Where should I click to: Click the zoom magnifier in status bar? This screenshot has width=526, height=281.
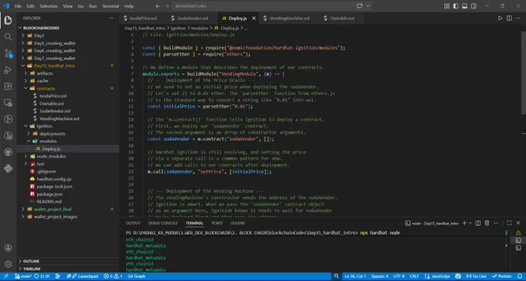(336, 276)
